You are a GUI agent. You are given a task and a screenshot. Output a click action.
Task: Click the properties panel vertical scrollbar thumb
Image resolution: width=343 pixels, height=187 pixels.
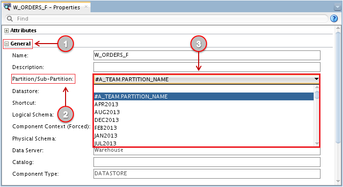338,88
